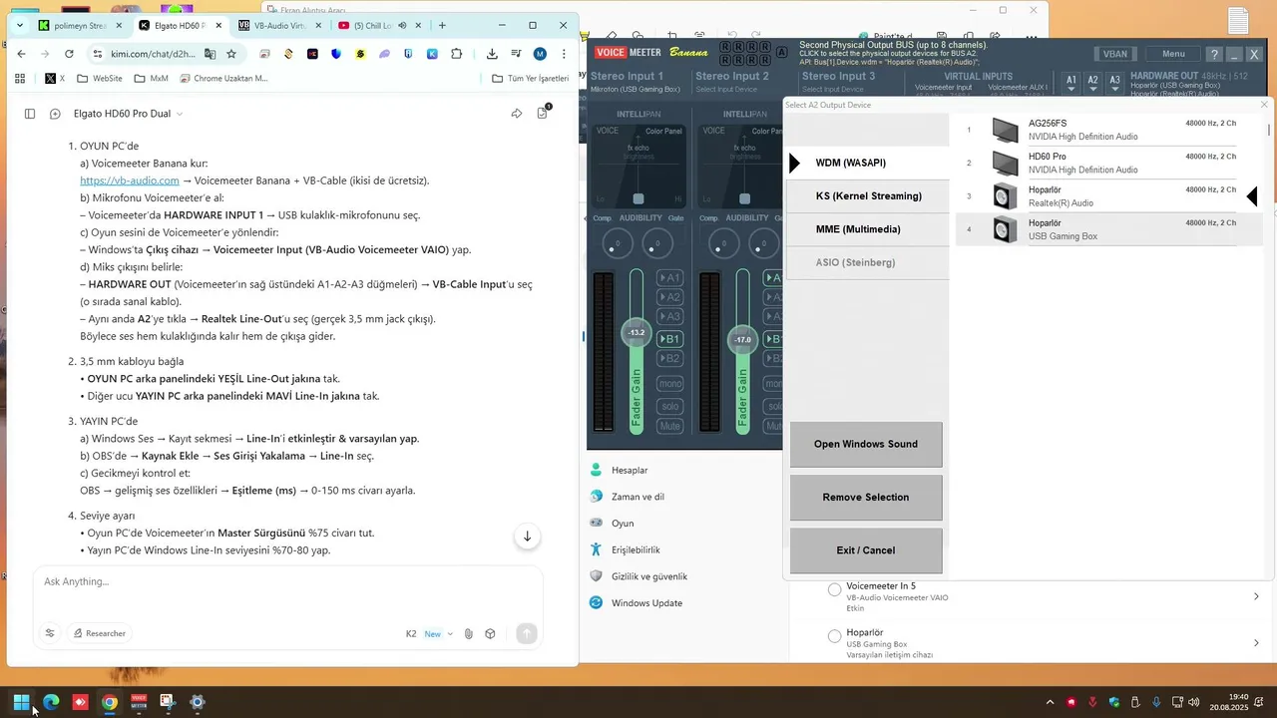Toggle B1 bus on Stereo Input 1

point(671,339)
